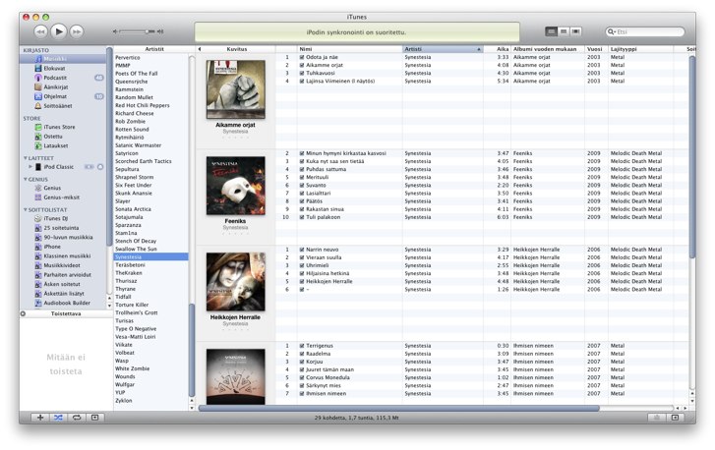Select the iPod Classic device
Viewport: 715px width, 450px height.
(58, 167)
